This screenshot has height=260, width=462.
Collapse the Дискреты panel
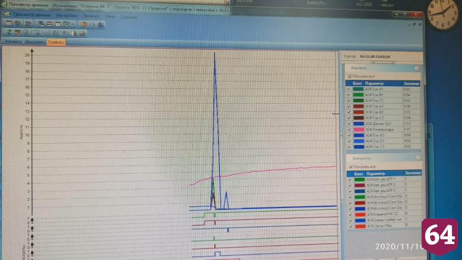pyautogui.click(x=418, y=158)
